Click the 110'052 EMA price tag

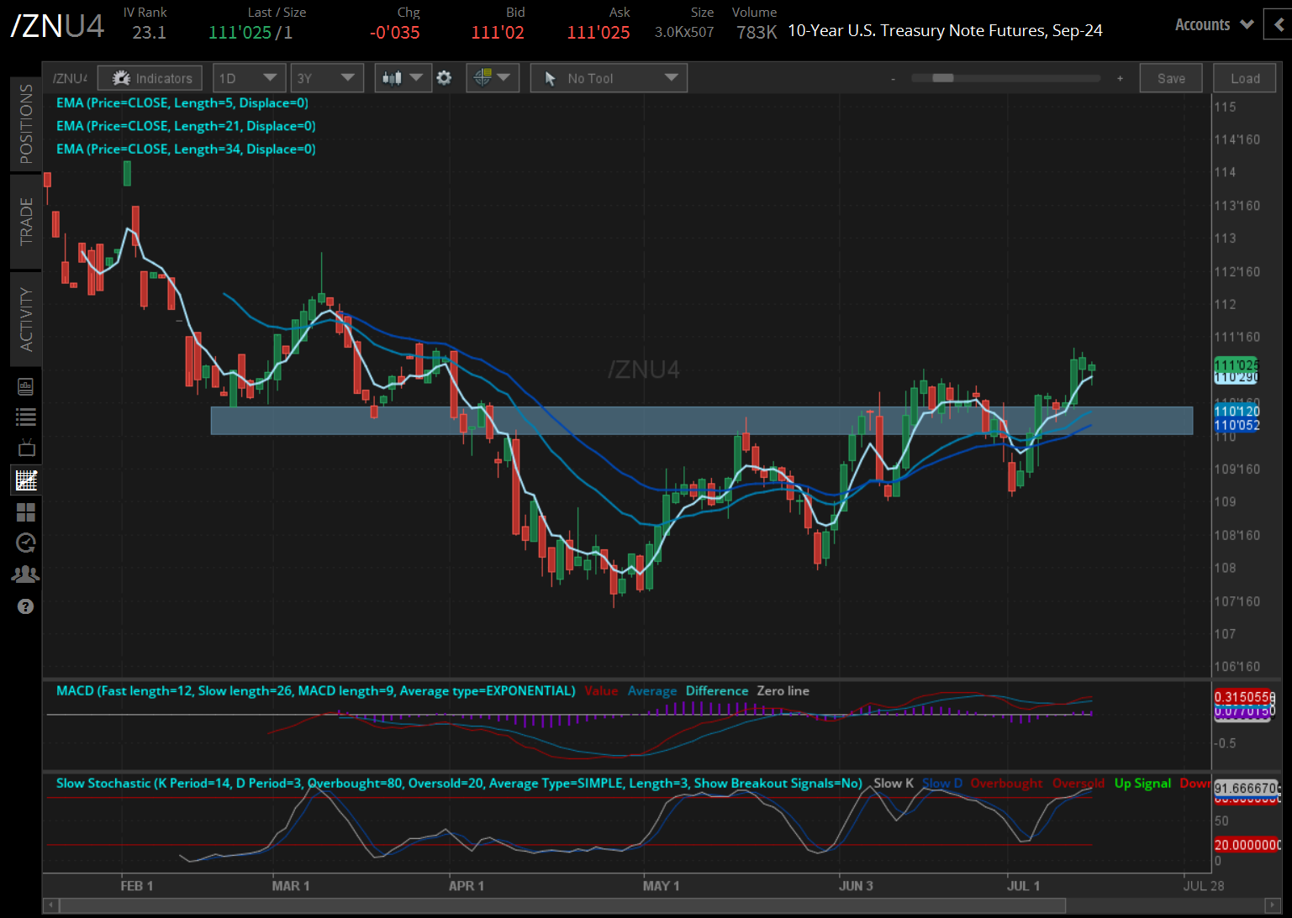pos(1237,425)
